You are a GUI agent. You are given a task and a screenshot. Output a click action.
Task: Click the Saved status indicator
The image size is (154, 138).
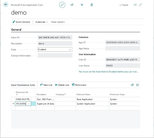124,5
